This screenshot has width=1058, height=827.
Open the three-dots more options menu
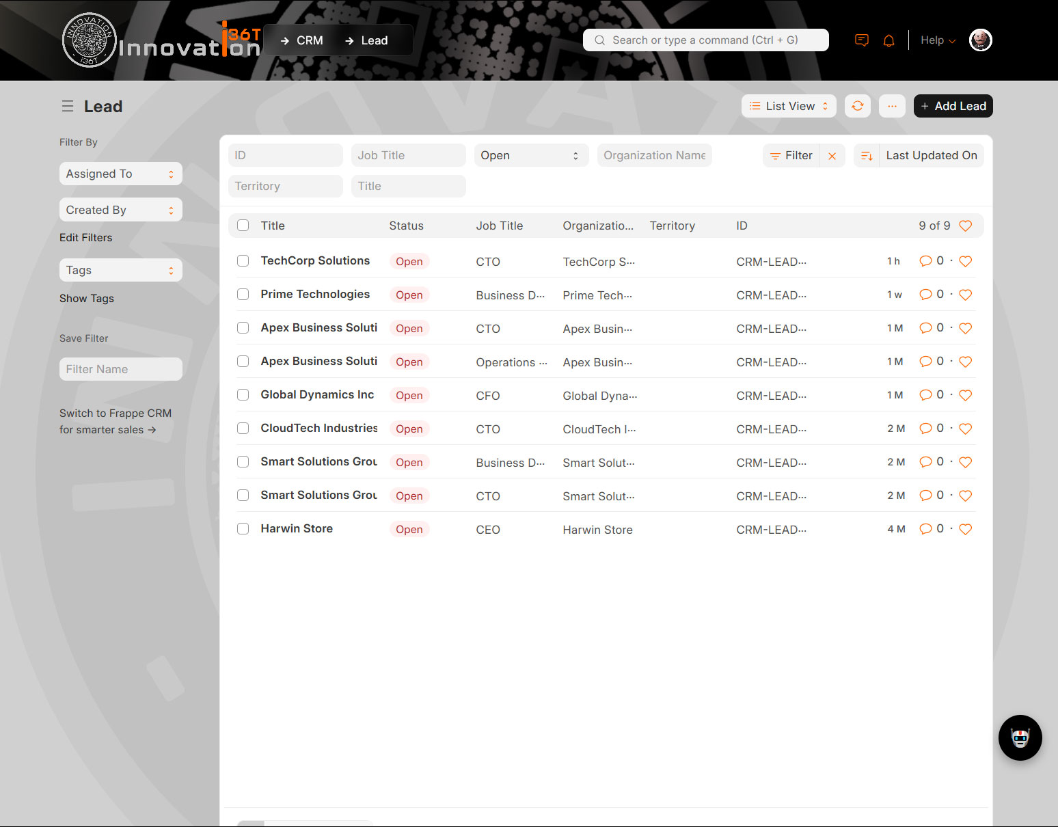click(x=892, y=106)
